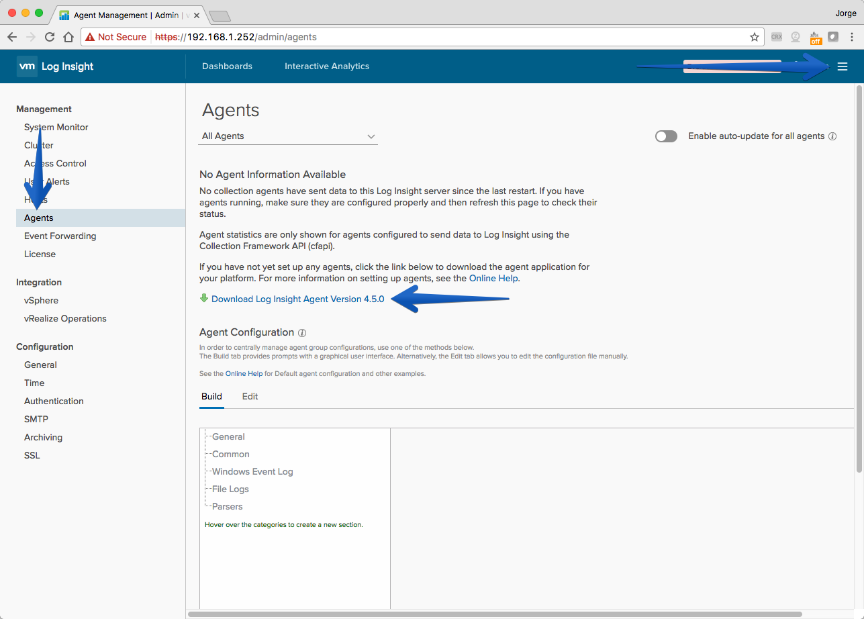864x619 pixels.
Task: Toggle Enable auto-update for all agents
Action: point(666,136)
